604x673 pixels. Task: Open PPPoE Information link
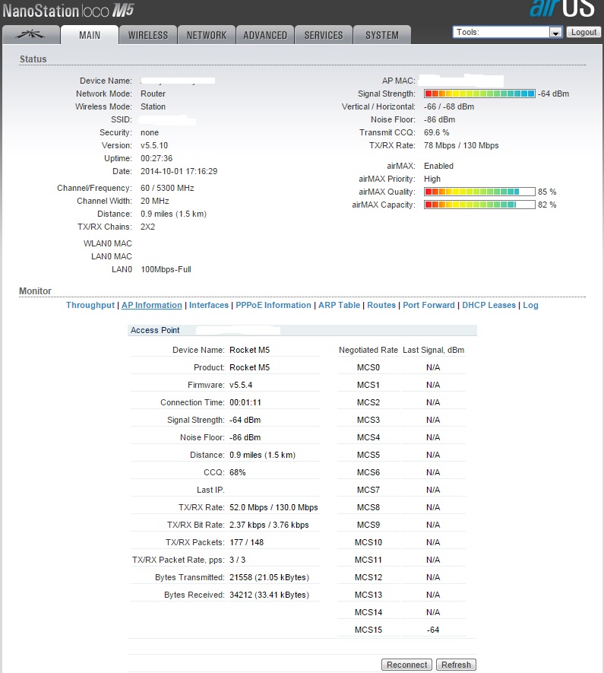click(x=274, y=305)
